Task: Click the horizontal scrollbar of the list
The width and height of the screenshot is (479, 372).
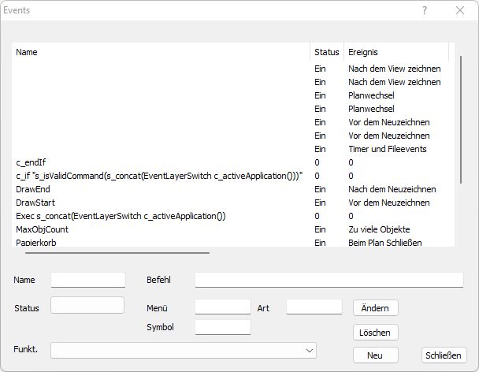Action: tap(117, 253)
